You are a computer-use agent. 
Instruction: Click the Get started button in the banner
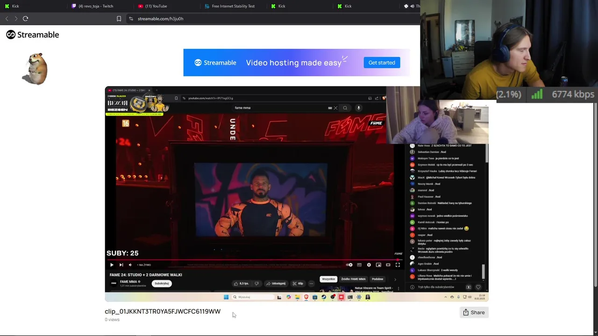click(382, 63)
